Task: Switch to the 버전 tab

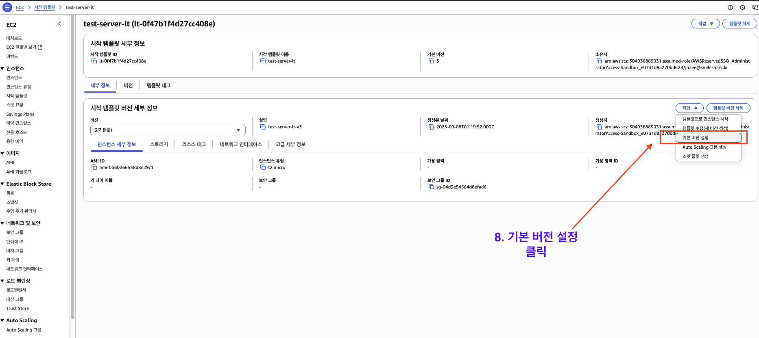Action: (x=128, y=85)
